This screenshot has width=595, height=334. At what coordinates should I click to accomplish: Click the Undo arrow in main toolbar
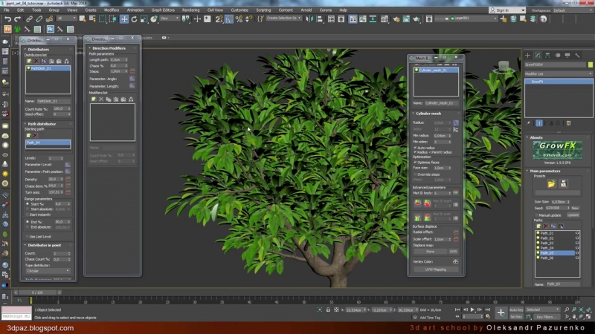pyautogui.click(x=7, y=19)
